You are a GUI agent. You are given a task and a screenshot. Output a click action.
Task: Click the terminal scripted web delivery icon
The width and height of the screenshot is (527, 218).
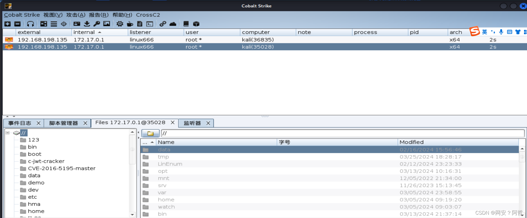pyautogui.click(x=150, y=24)
